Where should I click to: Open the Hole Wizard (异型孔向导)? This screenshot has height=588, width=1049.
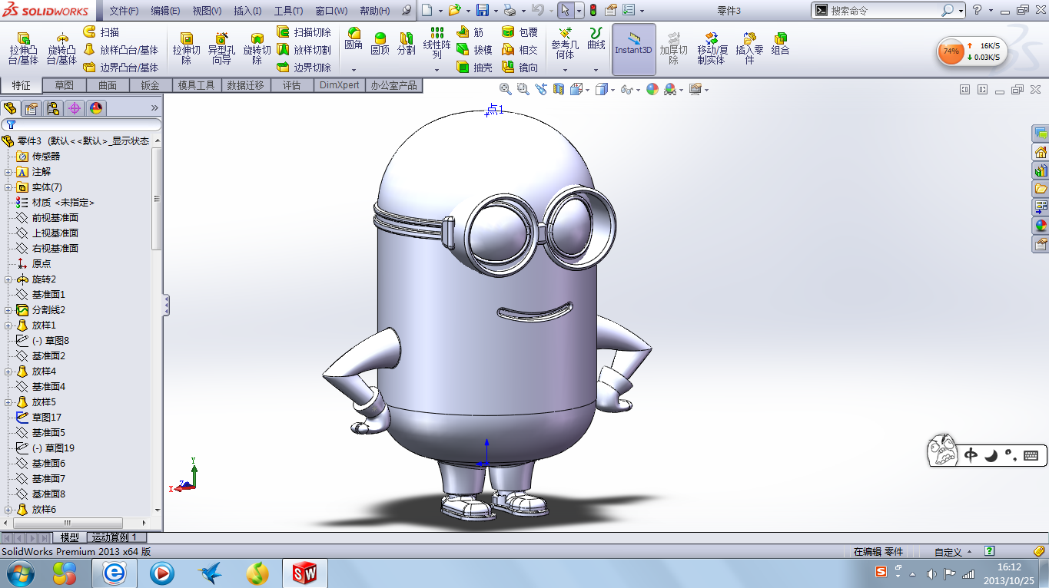pyautogui.click(x=221, y=48)
